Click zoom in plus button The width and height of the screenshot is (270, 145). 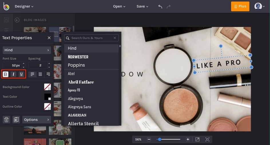188,139
